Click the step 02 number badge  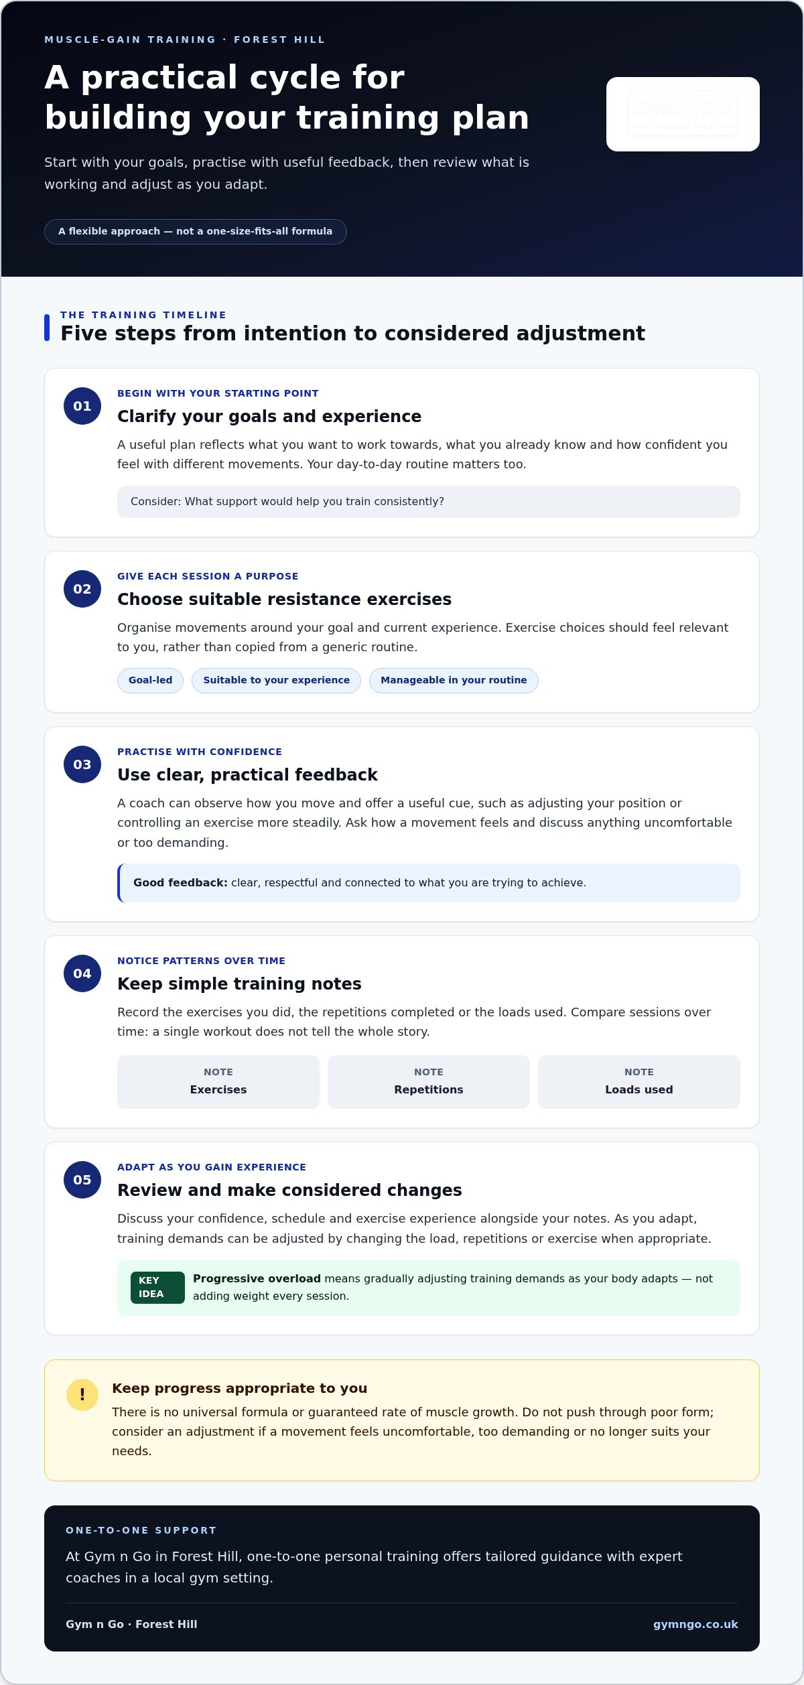point(82,589)
